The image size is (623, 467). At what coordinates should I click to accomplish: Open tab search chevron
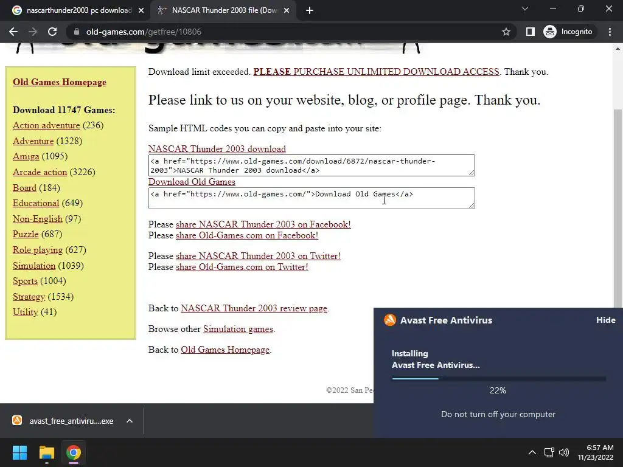[x=525, y=9]
